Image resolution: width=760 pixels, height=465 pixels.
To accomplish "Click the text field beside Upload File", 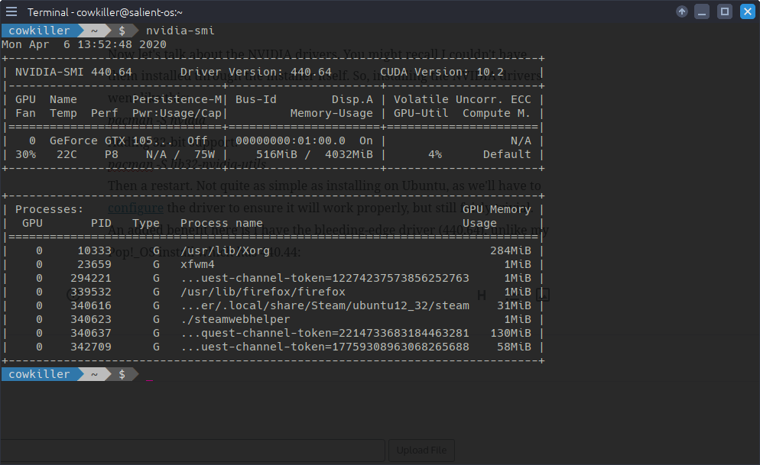I will (191, 450).
